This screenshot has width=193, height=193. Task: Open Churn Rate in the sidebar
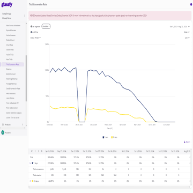(10, 45)
